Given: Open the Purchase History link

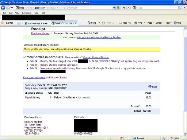Looking at the screenshot, I should pos(40,34).
